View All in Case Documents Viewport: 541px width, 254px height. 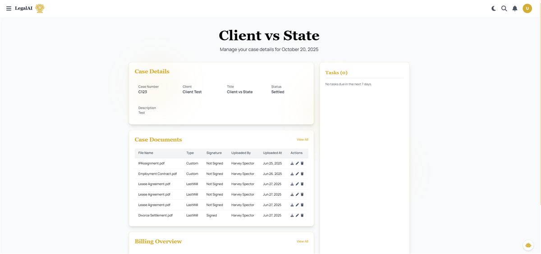(303, 139)
